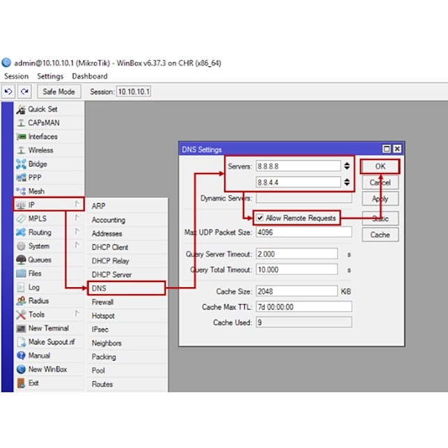Screen dimensions: 448x448
Task: Open the Log sidebar entry
Action: click(x=33, y=287)
